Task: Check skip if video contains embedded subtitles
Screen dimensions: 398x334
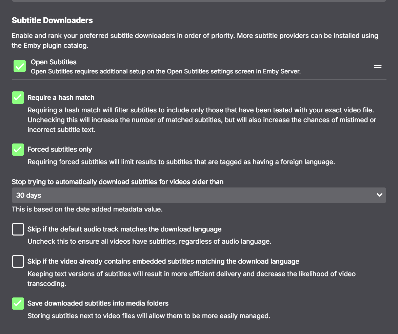Action: (x=18, y=262)
